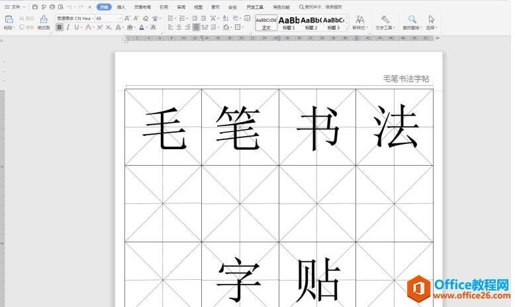Apply the 标题 2 style

tap(311, 22)
